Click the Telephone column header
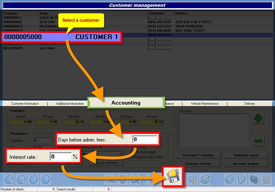 pos(160,13)
